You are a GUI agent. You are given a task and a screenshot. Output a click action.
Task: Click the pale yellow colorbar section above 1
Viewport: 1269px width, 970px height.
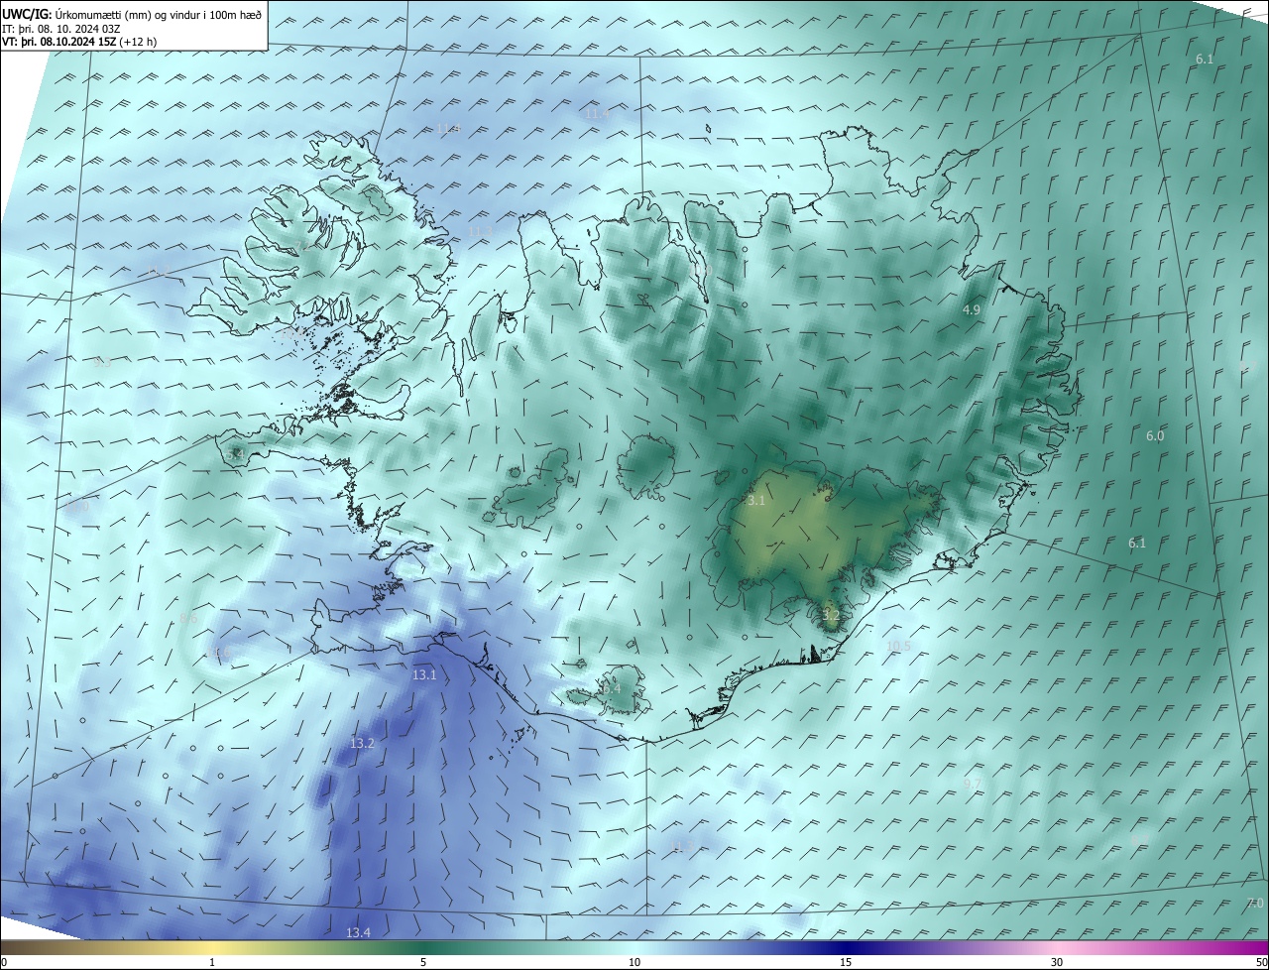pos(212,947)
